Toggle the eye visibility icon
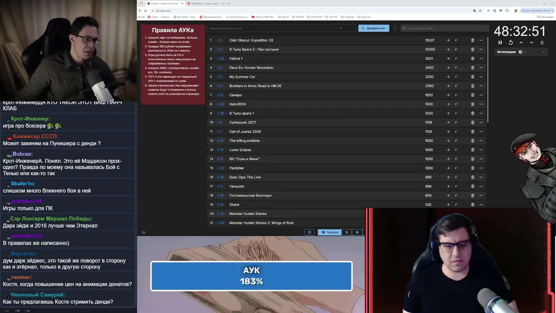 pyautogui.click(x=143, y=232)
